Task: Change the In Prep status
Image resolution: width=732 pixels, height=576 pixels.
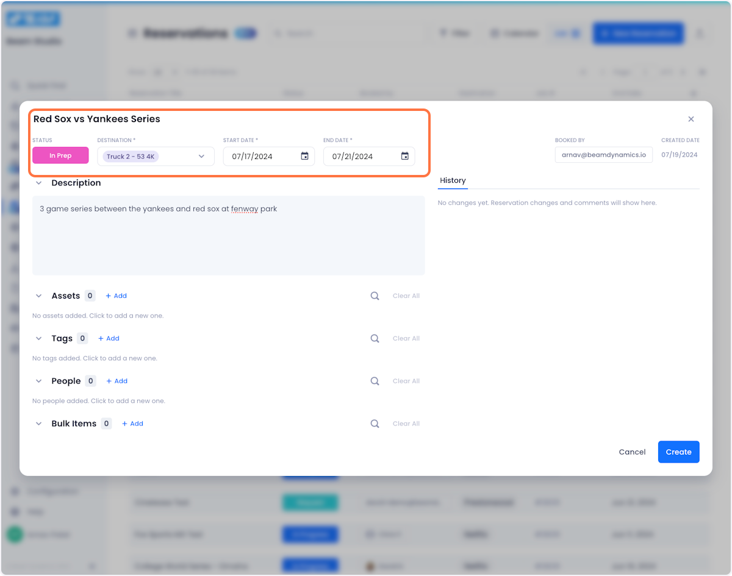Action: [x=60, y=155]
